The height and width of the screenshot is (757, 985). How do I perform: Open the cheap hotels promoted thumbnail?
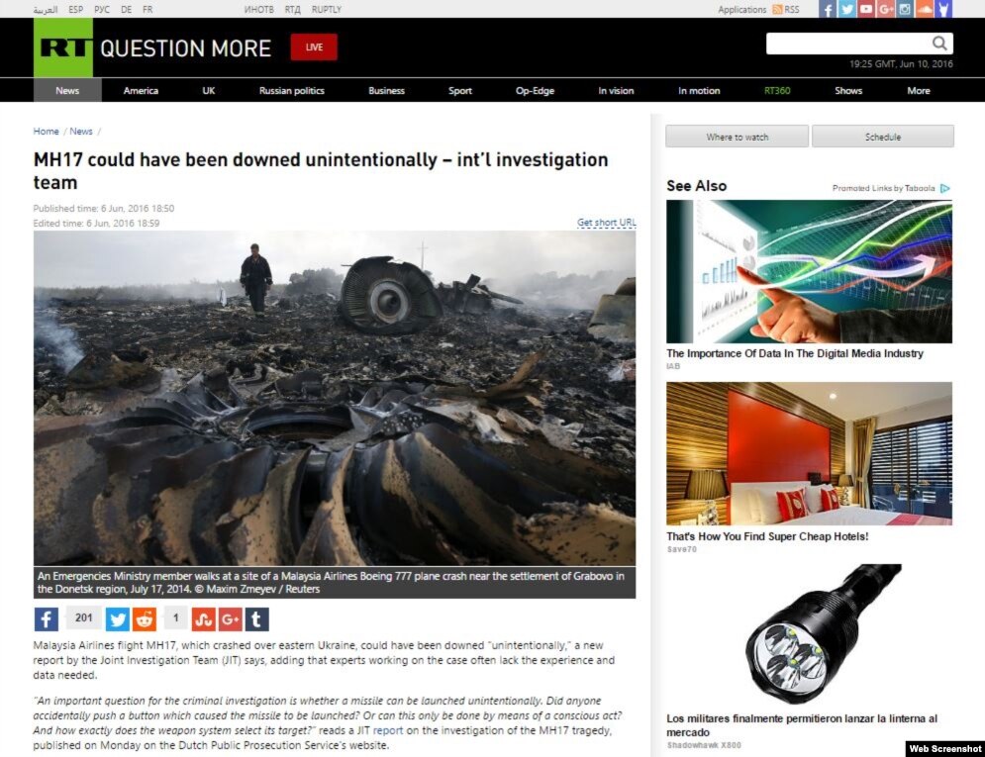809,453
